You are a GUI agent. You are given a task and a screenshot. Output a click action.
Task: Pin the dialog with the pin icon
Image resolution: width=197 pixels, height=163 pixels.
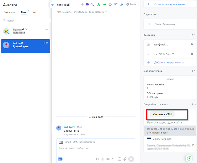coord(82,5)
